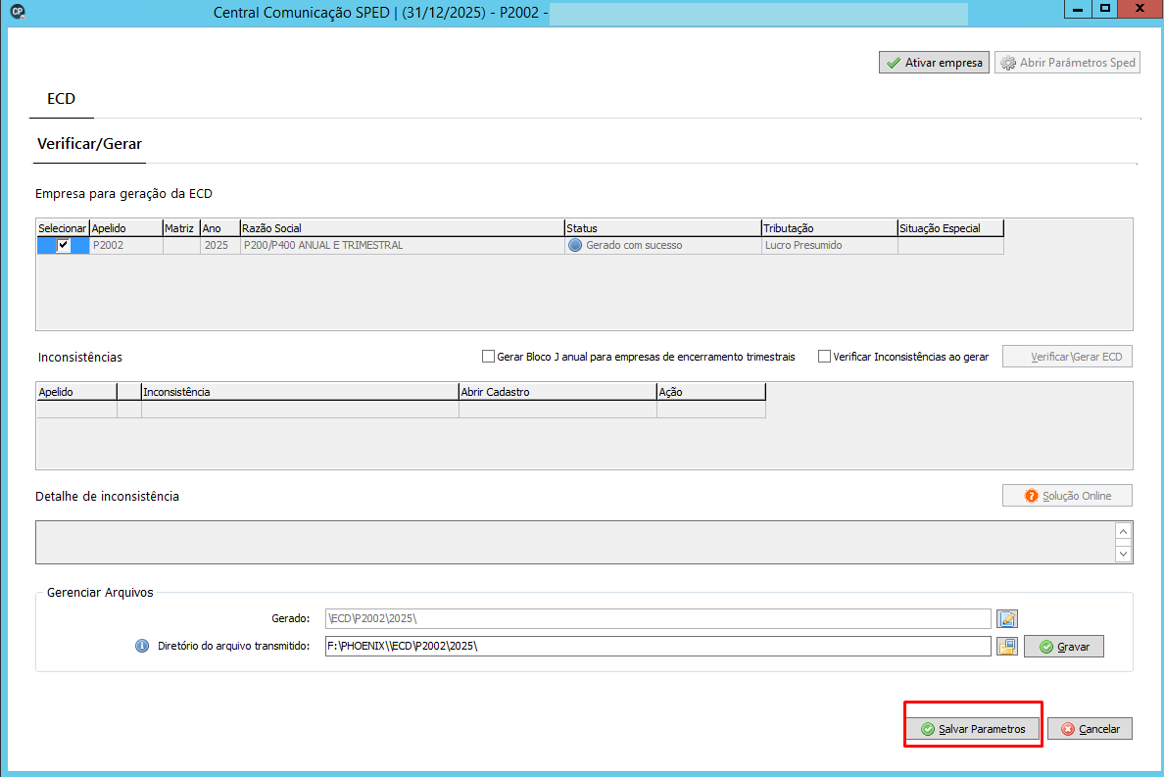The width and height of the screenshot is (1164, 777).
Task: Enable Verificar Inconsistências ao gerar checkbox
Action: point(824,357)
